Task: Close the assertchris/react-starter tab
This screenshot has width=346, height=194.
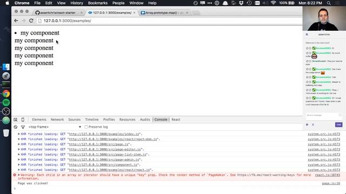Action: tap(82, 13)
